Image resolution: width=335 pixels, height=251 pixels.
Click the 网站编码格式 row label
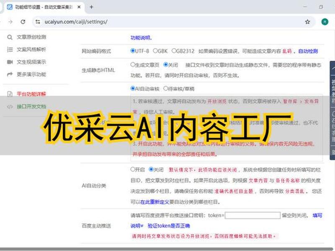point(96,51)
